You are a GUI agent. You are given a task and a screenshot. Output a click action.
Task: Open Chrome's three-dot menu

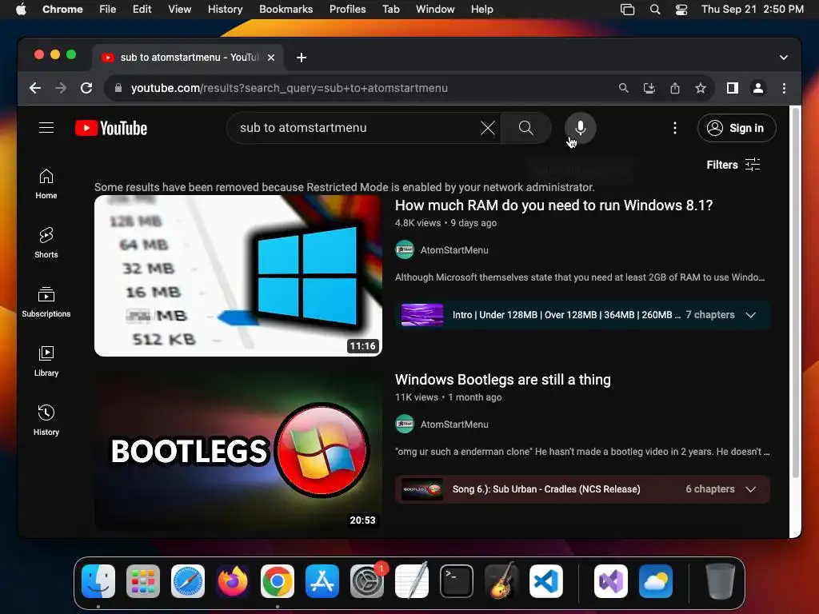[784, 88]
